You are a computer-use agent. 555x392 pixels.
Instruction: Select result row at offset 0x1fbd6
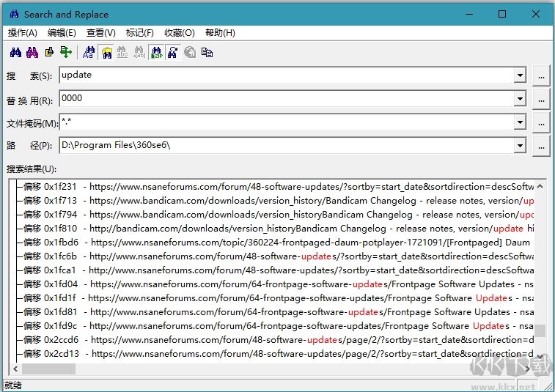278,243
